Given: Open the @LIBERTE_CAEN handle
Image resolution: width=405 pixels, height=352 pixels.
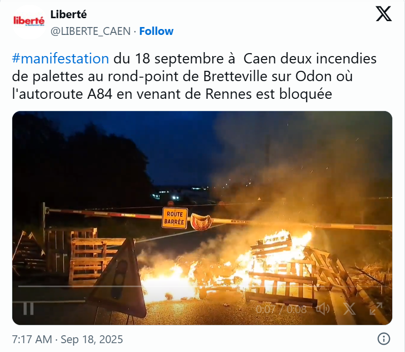Looking at the screenshot, I should 90,31.
